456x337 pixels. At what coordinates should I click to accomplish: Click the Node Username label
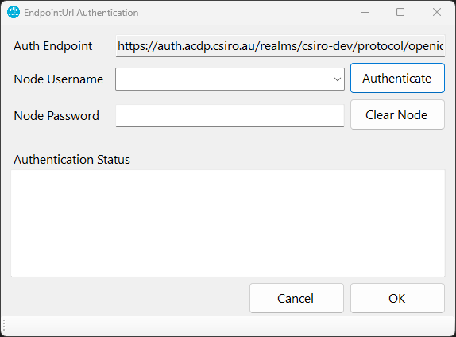tap(59, 79)
